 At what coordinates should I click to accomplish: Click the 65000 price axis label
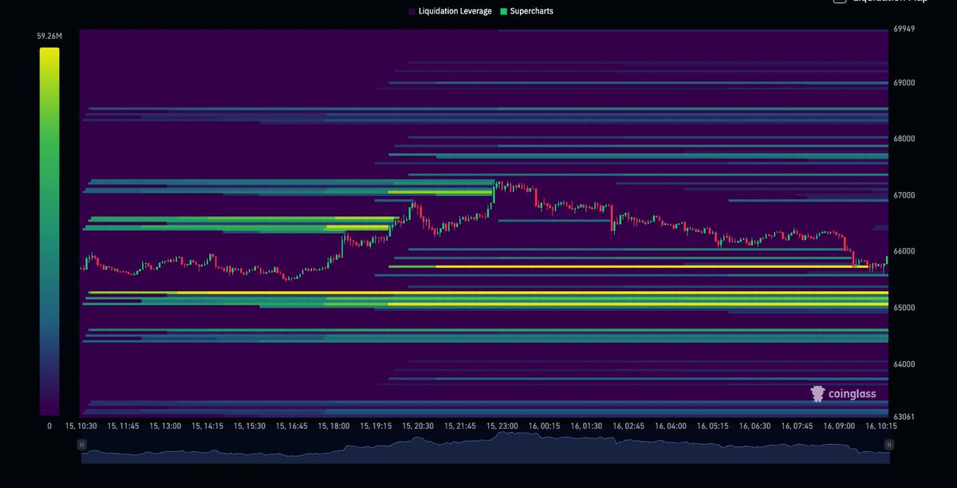point(905,308)
